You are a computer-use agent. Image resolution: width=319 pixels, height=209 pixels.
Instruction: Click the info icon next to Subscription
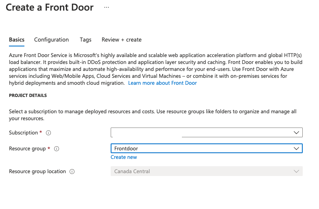tap(48, 133)
